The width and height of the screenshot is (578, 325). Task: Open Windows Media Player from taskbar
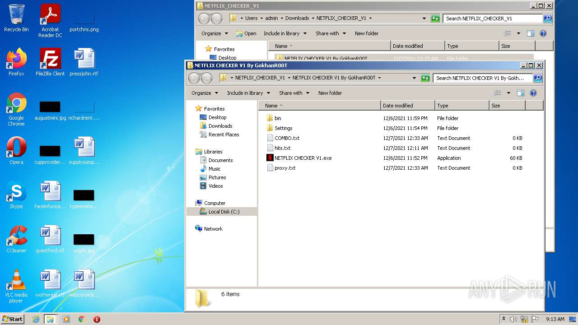tap(66, 319)
